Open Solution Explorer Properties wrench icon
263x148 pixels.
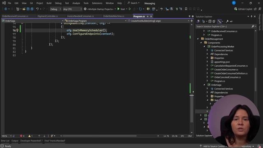pos(227,21)
